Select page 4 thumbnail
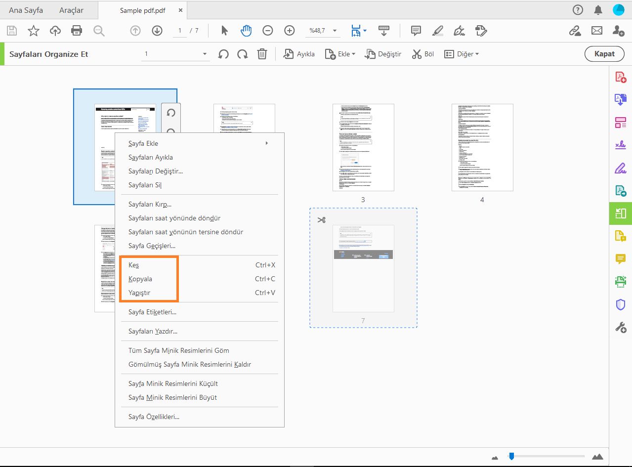The width and height of the screenshot is (632, 467). click(x=482, y=147)
